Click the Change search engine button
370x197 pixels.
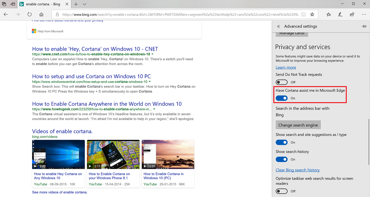point(298,125)
